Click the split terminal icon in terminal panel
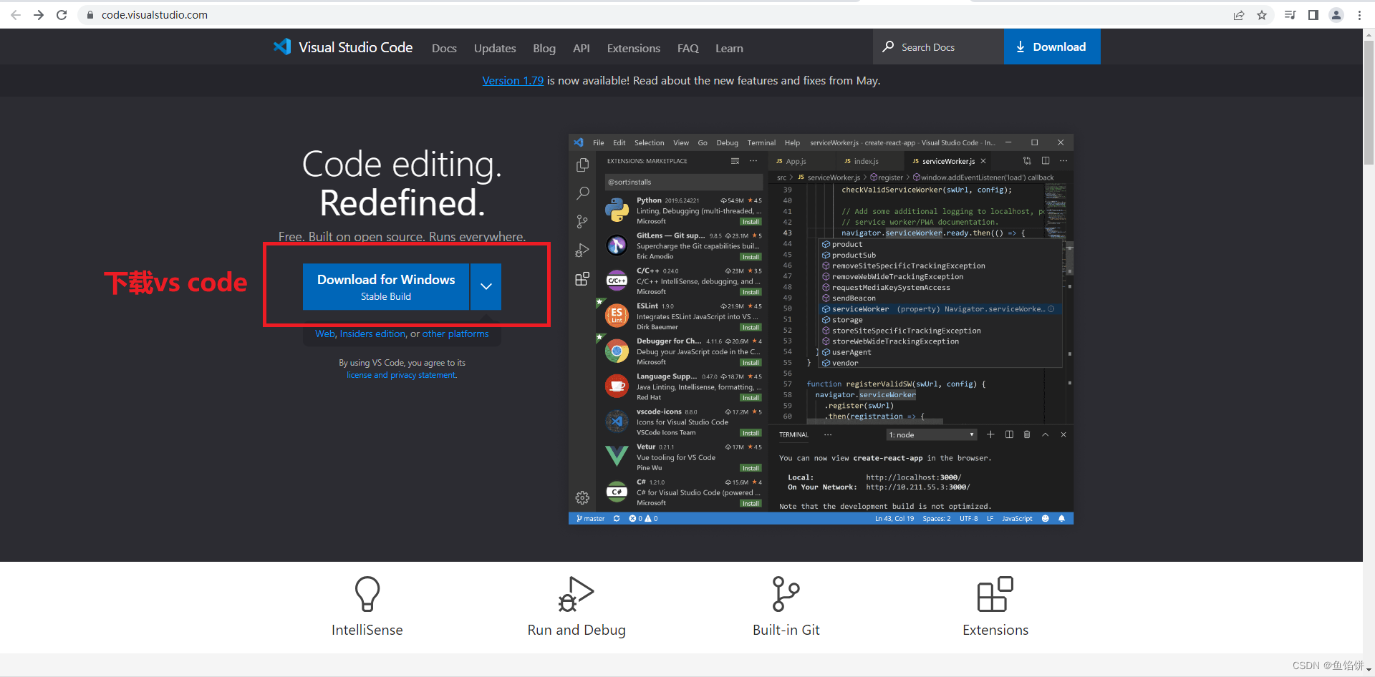This screenshot has height=677, width=1375. click(x=1009, y=434)
